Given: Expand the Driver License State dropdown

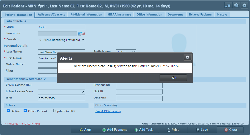Looking at the screenshot, I should tap(62, 92).
